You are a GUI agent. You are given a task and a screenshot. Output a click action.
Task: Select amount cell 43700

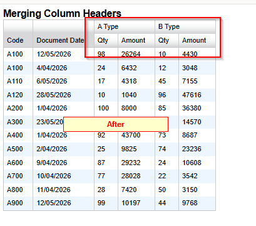coord(136,135)
